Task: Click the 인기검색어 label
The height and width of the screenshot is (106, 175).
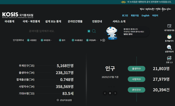Action: [x=17, y=40]
